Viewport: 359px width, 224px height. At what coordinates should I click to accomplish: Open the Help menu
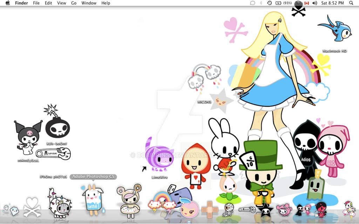(x=106, y=3)
